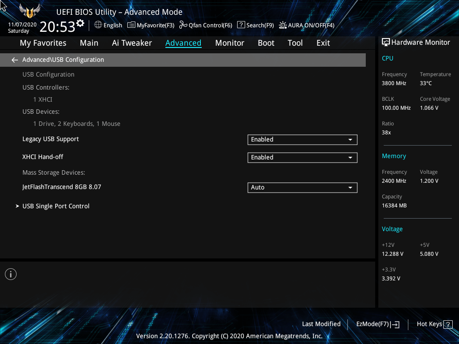Select the JetFlashTranscend 8GB 8.07 label
Screen dimensions: 459x344
(62, 187)
